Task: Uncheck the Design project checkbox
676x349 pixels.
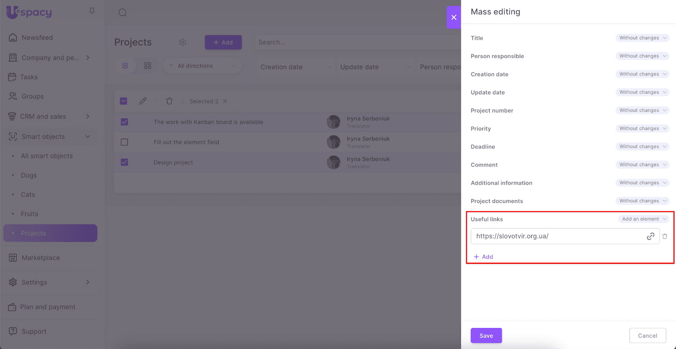Action: [124, 162]
